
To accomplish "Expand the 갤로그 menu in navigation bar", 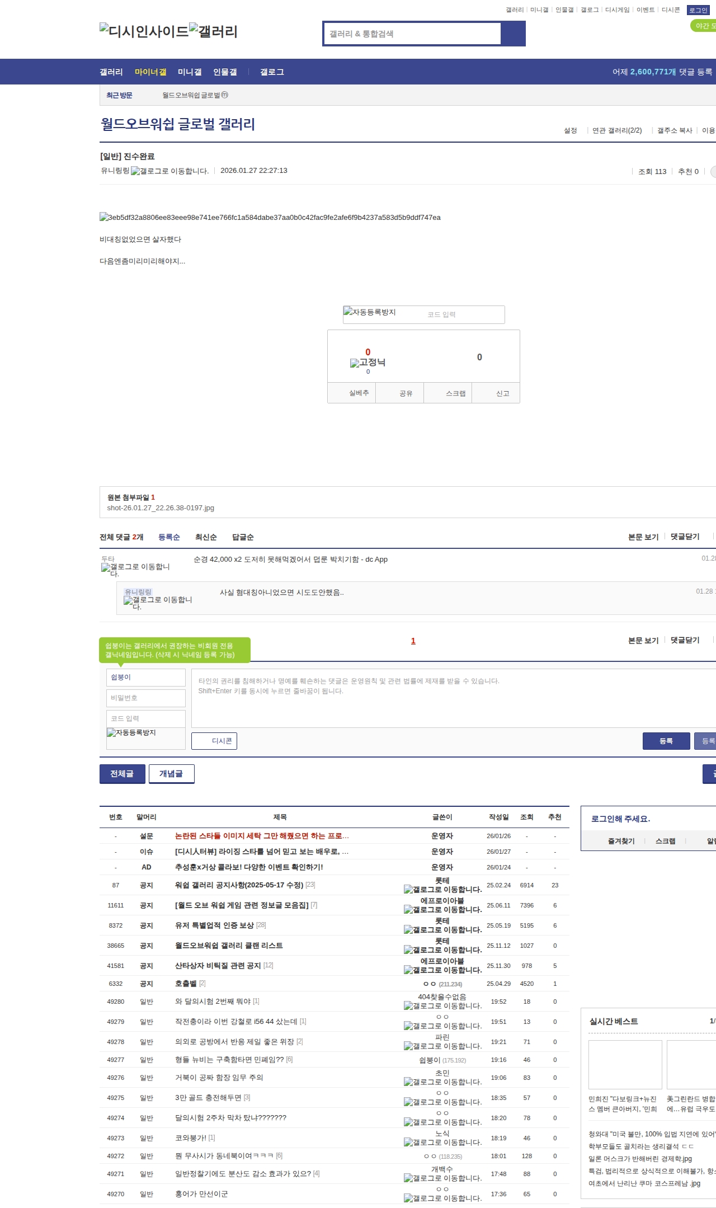I will 272,72.
